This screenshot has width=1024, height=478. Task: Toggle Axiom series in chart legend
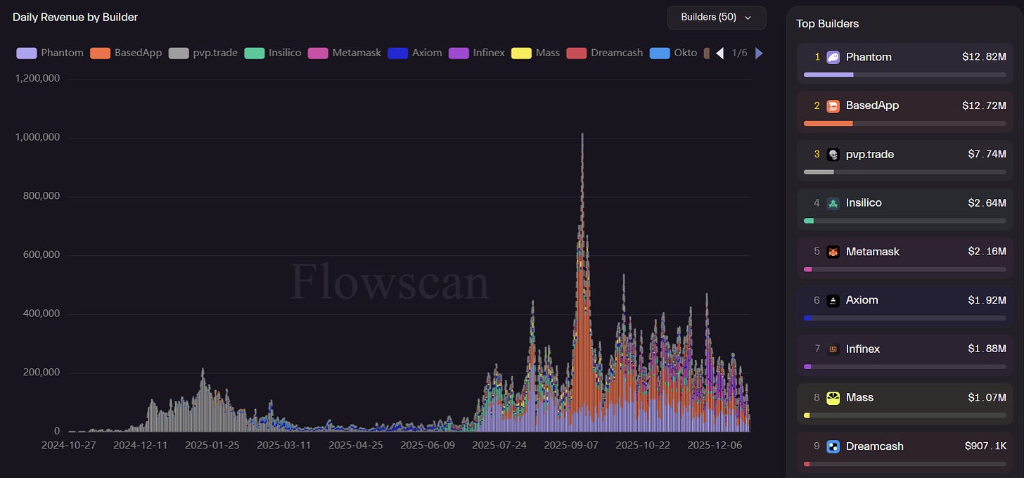coord(415,53)
